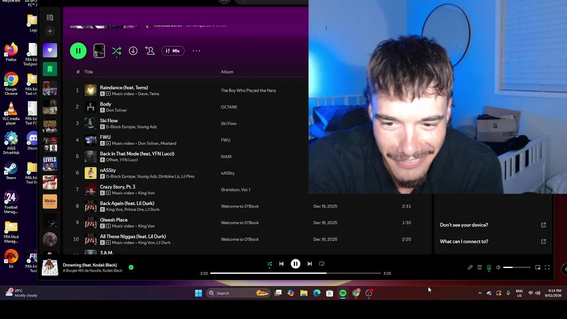
Task: Open Spotify from the taskbar
Action: [x=343, y=293]
